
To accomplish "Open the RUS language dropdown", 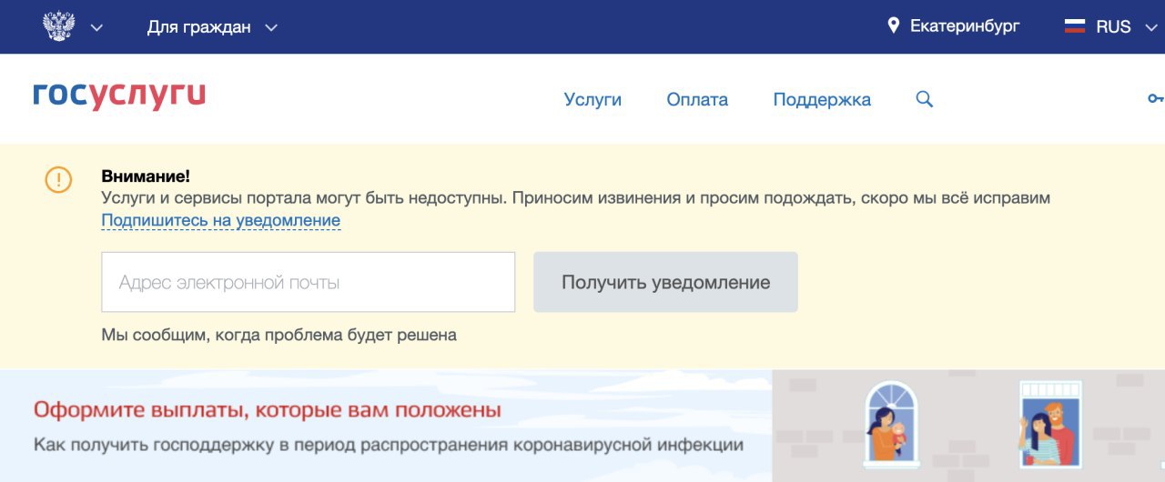I will point(1126,27).
